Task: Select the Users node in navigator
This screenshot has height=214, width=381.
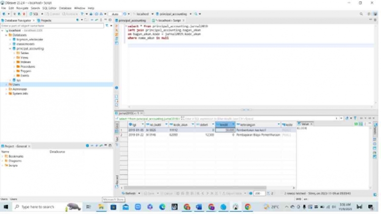Action: (x=57, y=85)
